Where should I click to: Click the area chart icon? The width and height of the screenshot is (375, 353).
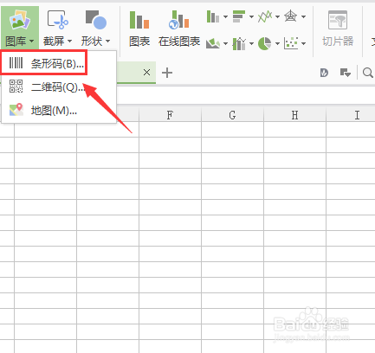(213, 43)
